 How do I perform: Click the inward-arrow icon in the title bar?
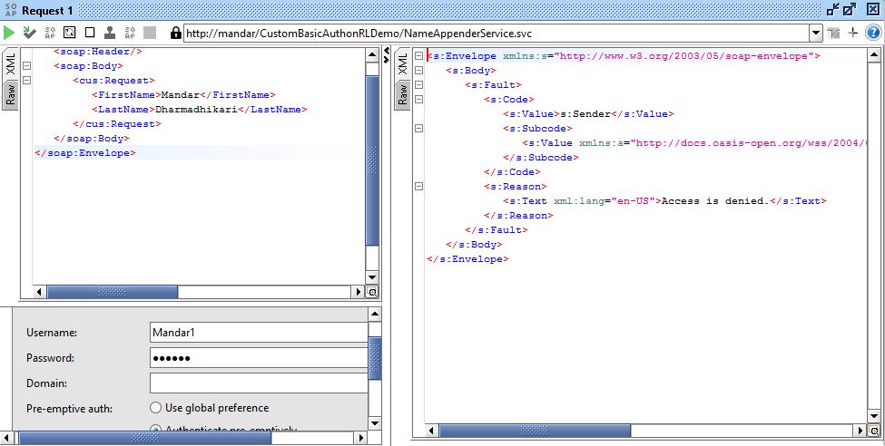coord(832,10)
